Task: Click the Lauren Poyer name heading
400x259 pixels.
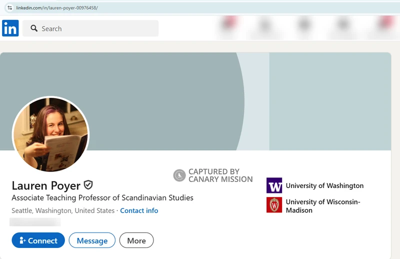Action: point(46,185)
